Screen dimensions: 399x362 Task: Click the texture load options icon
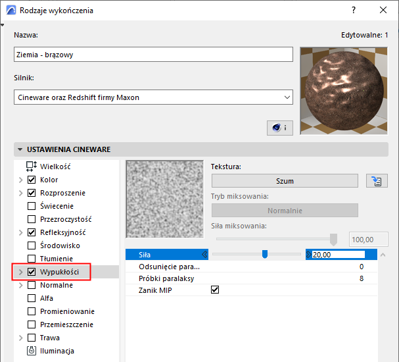(377, 181)
